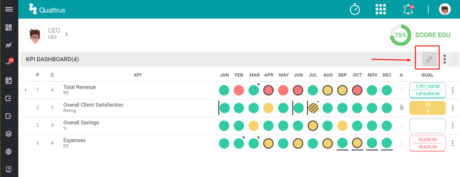Click the KPI column header

click(x=138, y=75)
